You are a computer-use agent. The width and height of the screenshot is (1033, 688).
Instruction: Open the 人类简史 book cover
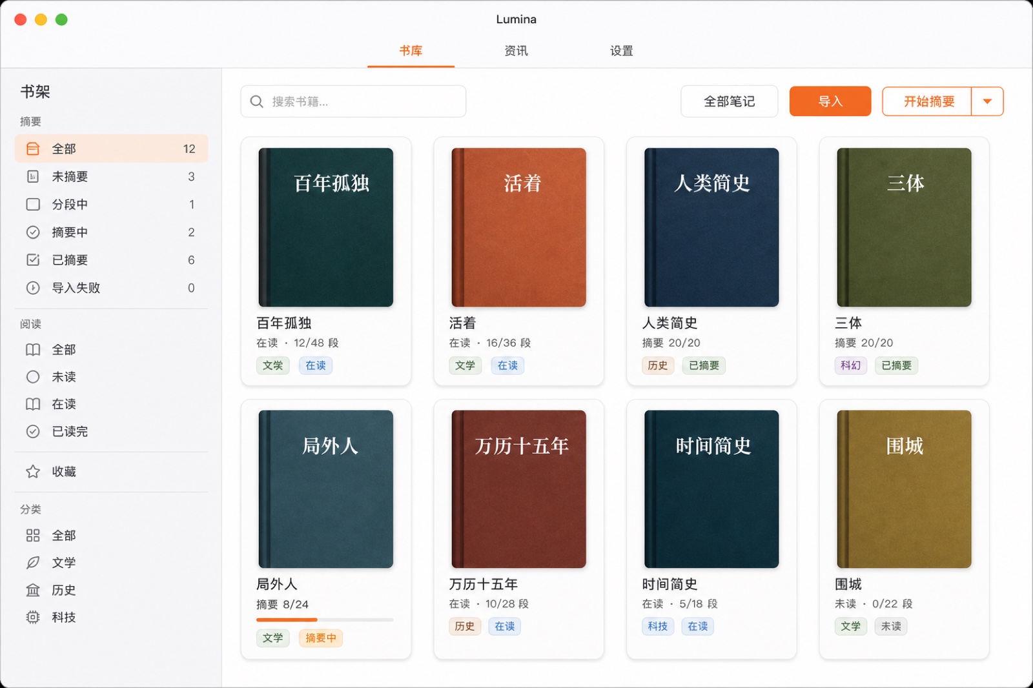[711, 227]
